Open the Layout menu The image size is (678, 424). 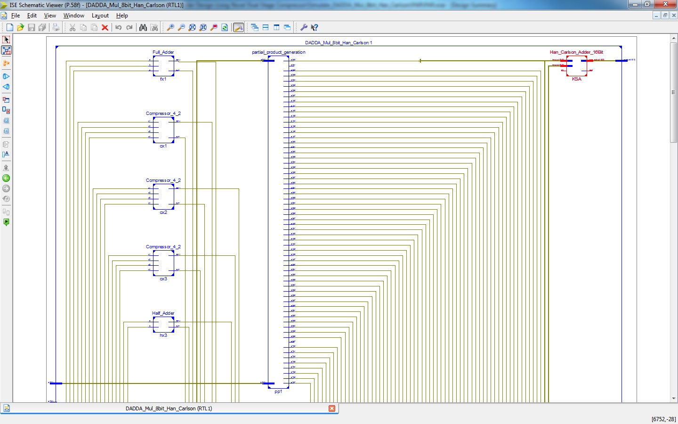point(100,16)
